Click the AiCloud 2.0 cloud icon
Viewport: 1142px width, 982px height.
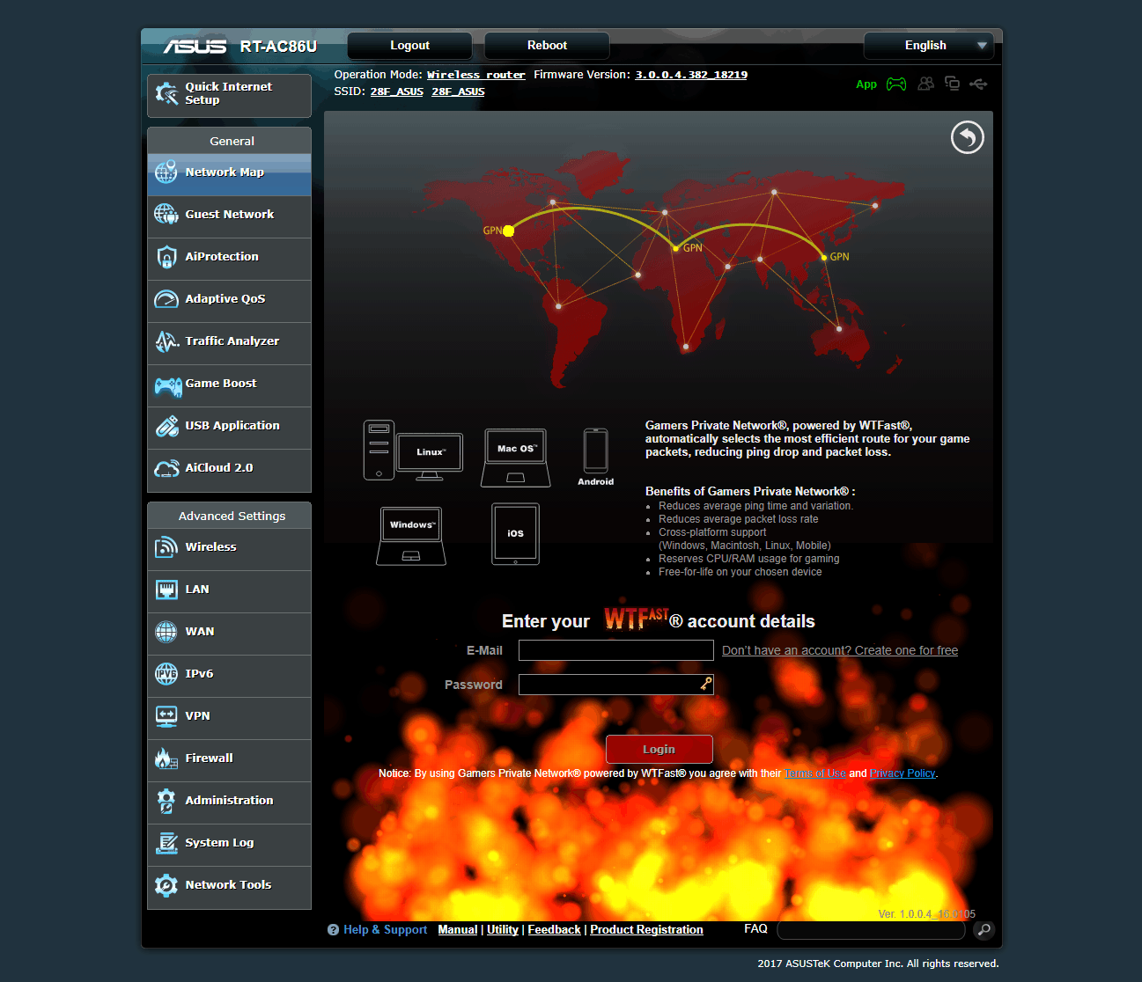(x=166, y=468)
